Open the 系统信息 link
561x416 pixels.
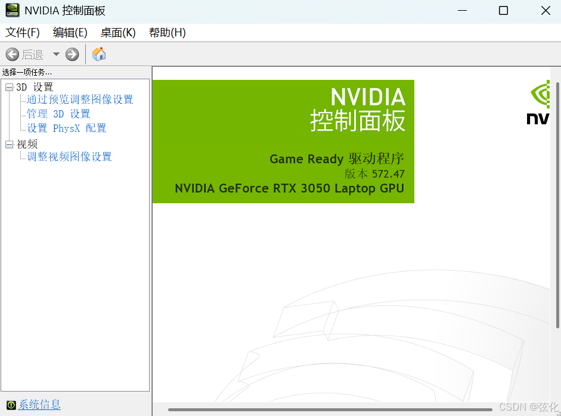(39, 405)
